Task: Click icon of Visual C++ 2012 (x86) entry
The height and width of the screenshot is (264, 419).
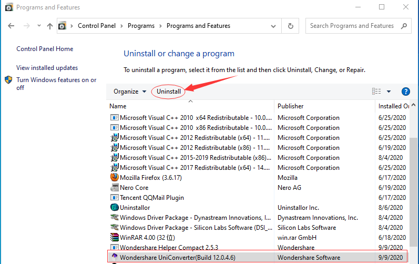Action: [115, 148]
